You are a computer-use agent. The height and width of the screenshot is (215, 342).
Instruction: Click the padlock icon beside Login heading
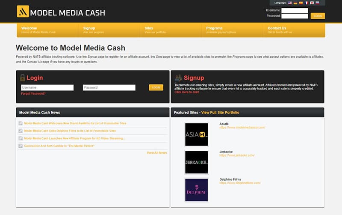point(23,78)
